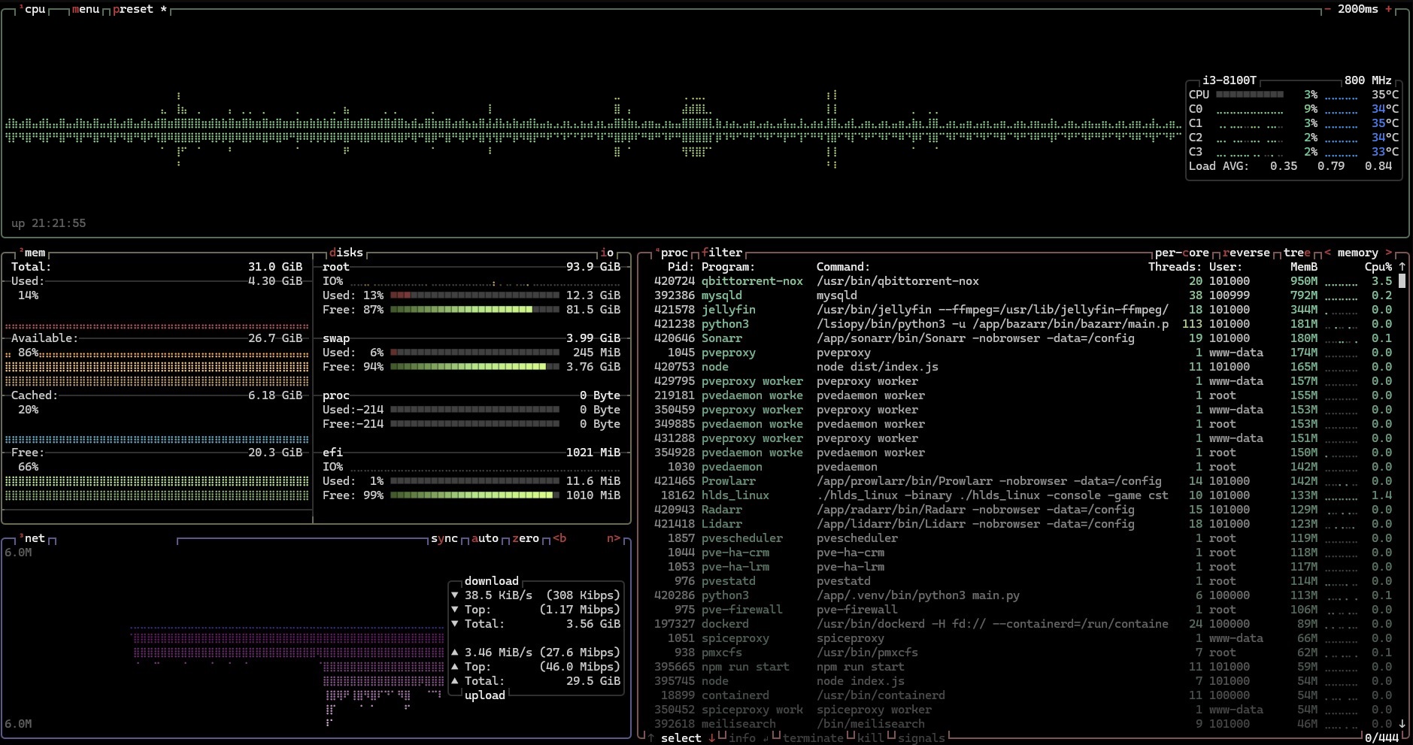1413x745 pixels.
Task: Click the swap Free 94% bar
Action: pos(475,367)
